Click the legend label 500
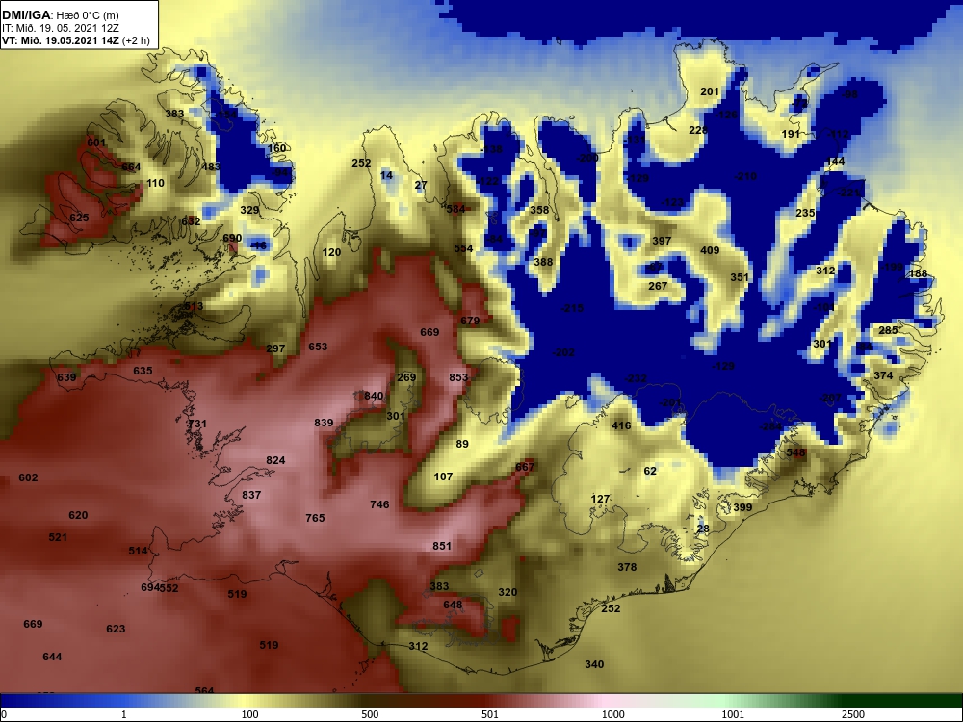 pos(370,714)
